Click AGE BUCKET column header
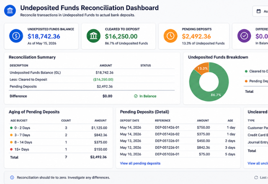Viewport: 268px width, 184px height. click(x=19, y=120)
